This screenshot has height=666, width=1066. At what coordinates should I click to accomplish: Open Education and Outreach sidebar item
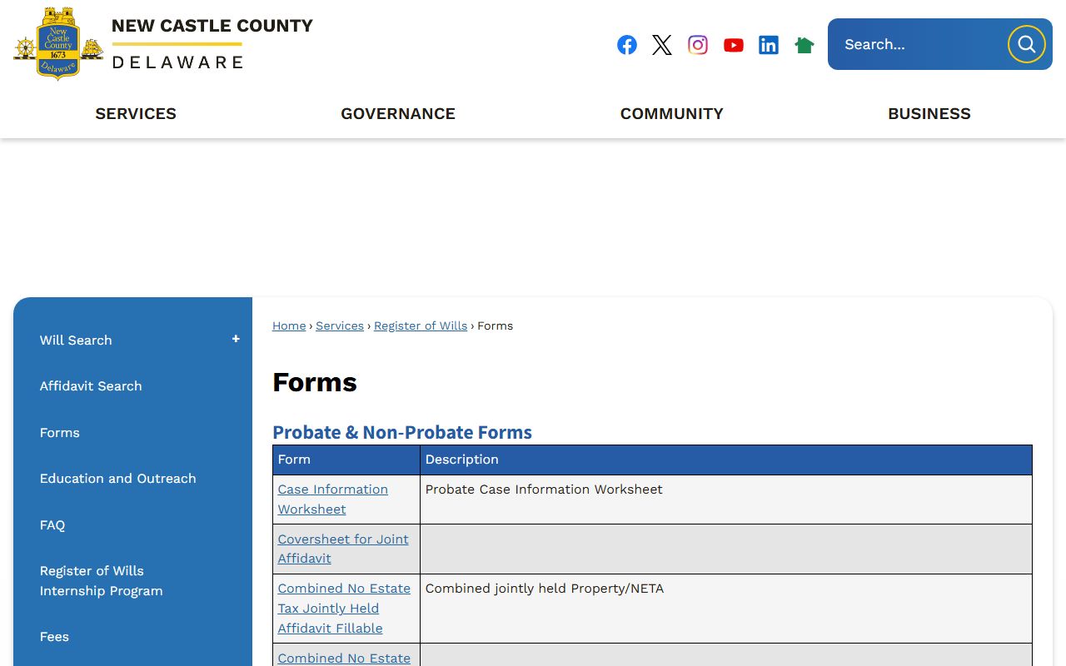[118, 479]
